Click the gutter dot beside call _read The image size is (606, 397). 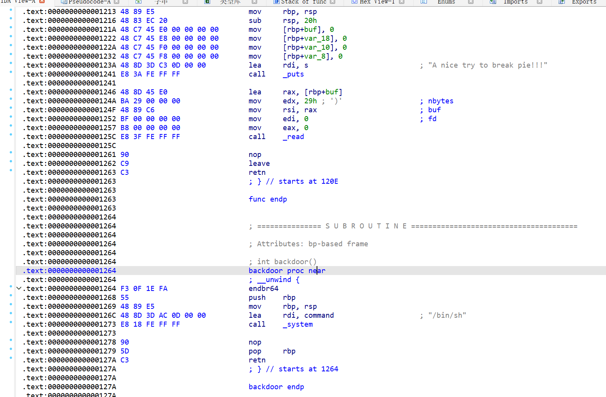coord(11,135)
